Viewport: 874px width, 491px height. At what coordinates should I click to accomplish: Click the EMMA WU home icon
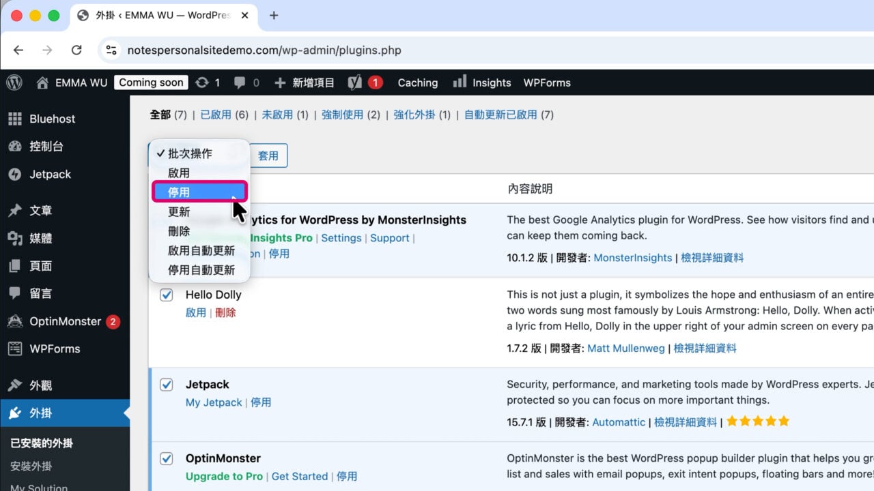tap(42, 83)
